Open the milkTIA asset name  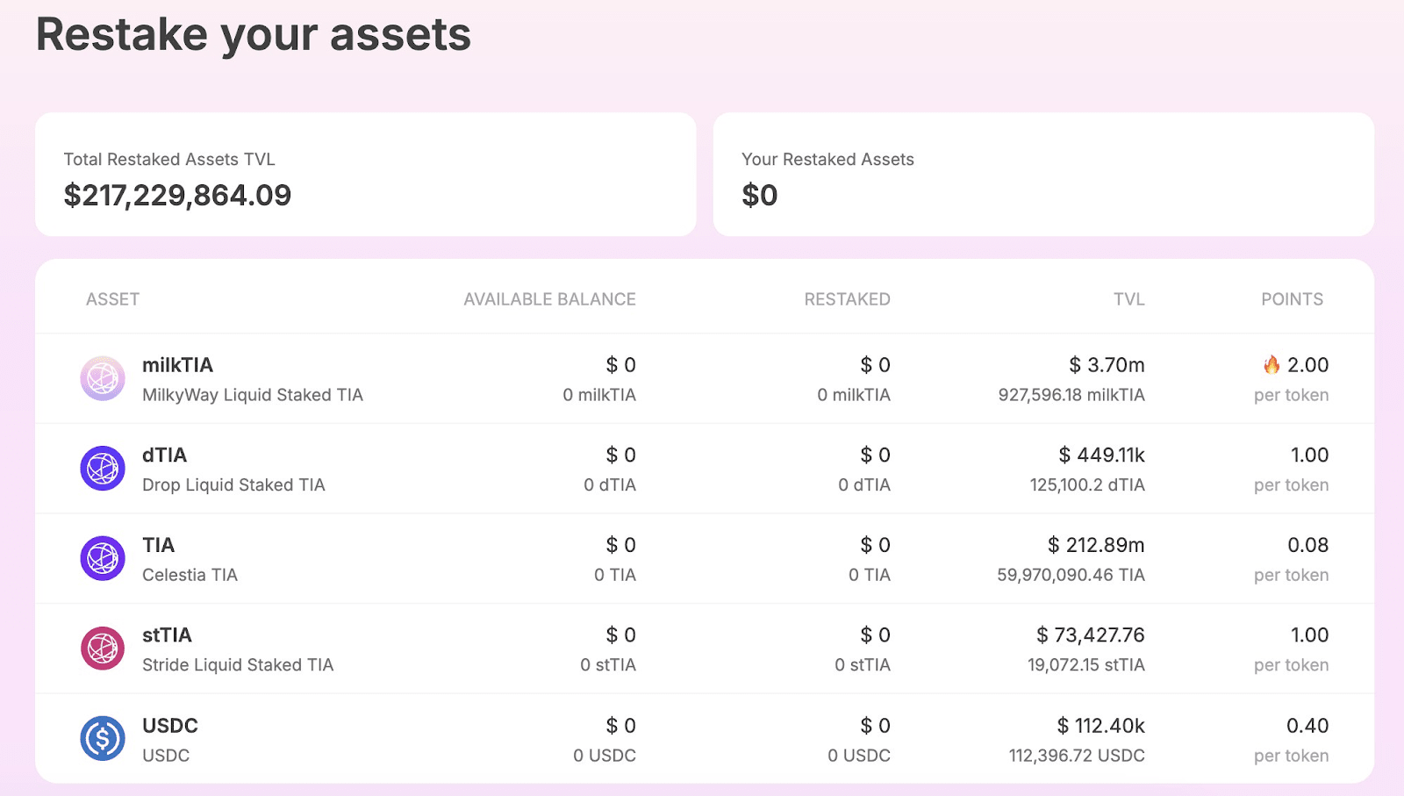click(177, 365)
